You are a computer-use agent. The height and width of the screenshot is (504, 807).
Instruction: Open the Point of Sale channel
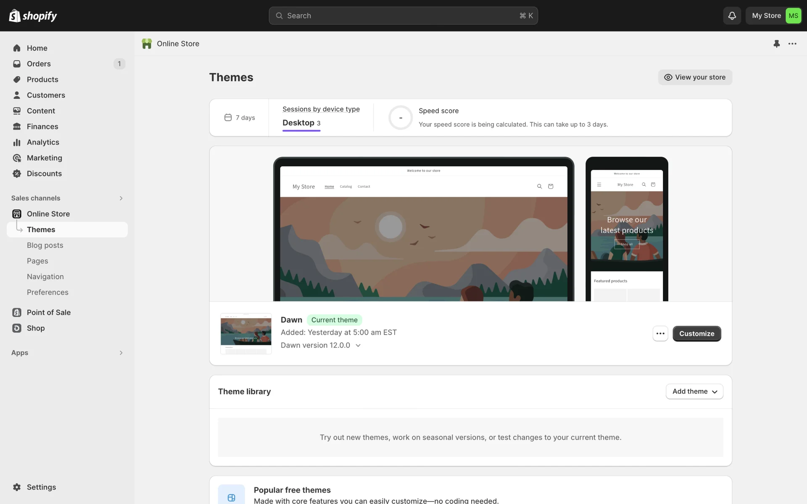(x=48, y=312)
